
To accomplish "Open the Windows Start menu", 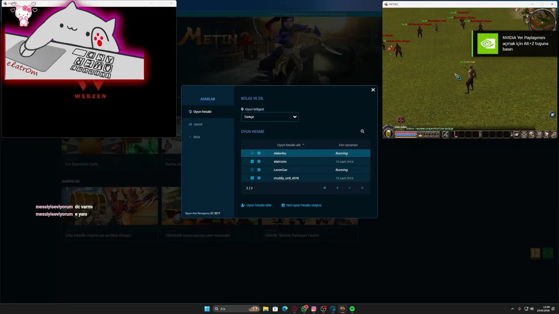I will 207,309.
